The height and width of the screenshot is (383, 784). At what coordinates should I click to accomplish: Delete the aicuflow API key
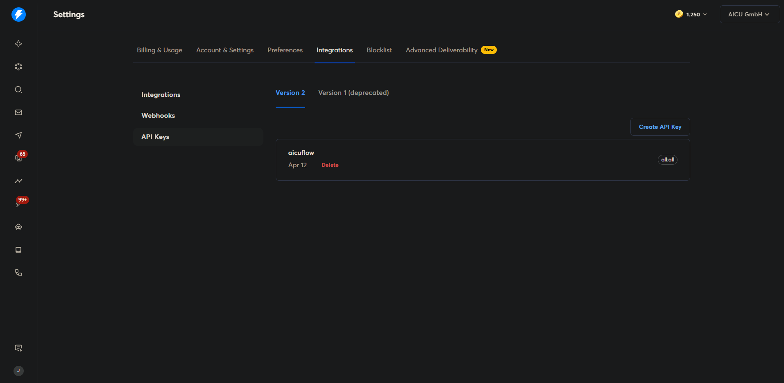(330, 165)
